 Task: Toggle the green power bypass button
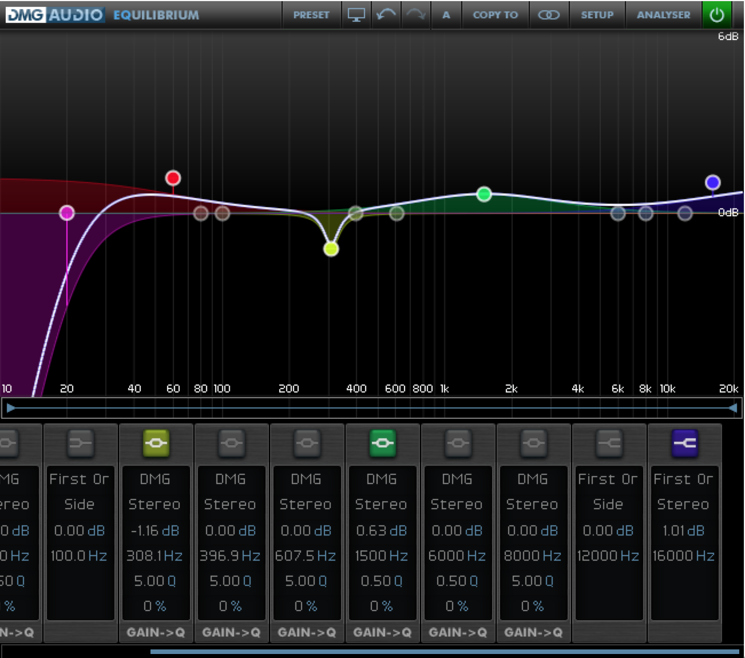click(717, 15)
